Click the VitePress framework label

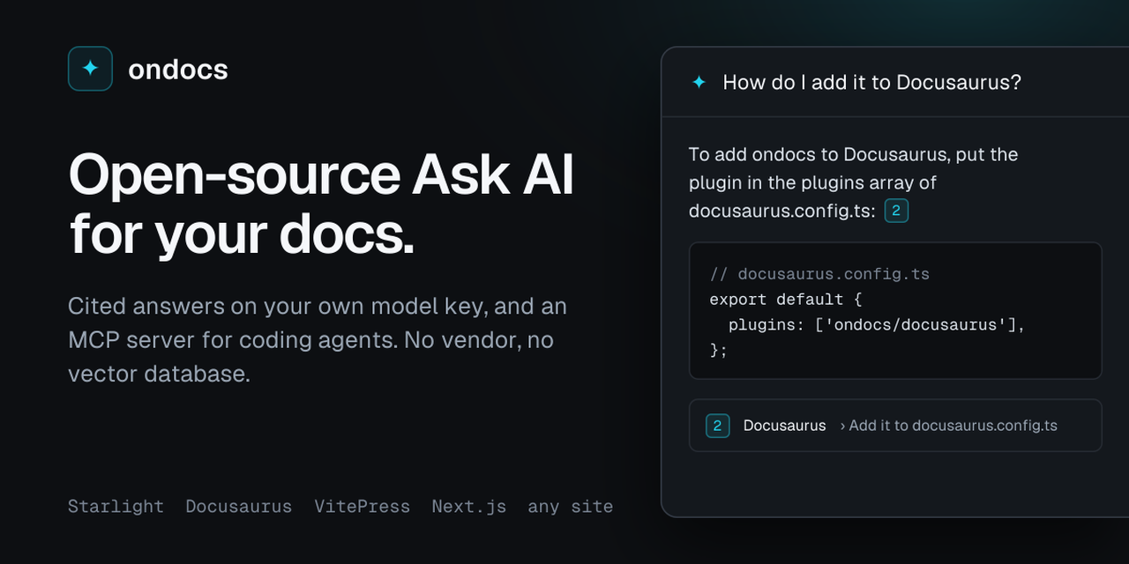(362, 507)
